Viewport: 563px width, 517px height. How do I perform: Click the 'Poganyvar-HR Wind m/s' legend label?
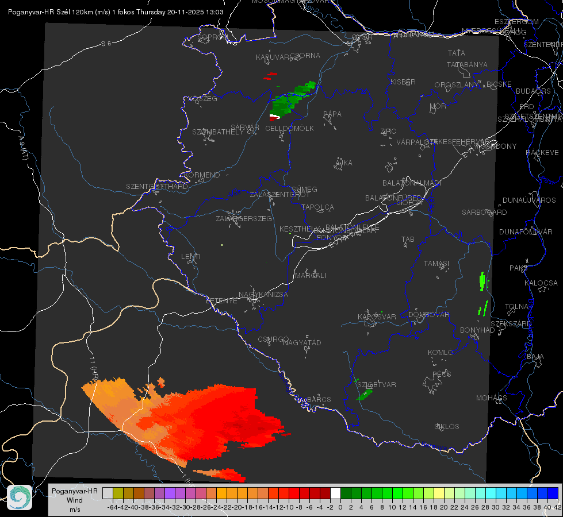75,500
